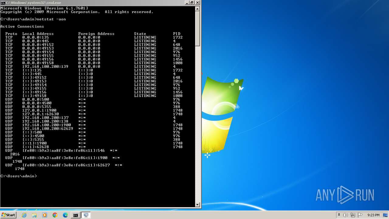Open the cmd.exe window system menu icon

pos(3,3)
